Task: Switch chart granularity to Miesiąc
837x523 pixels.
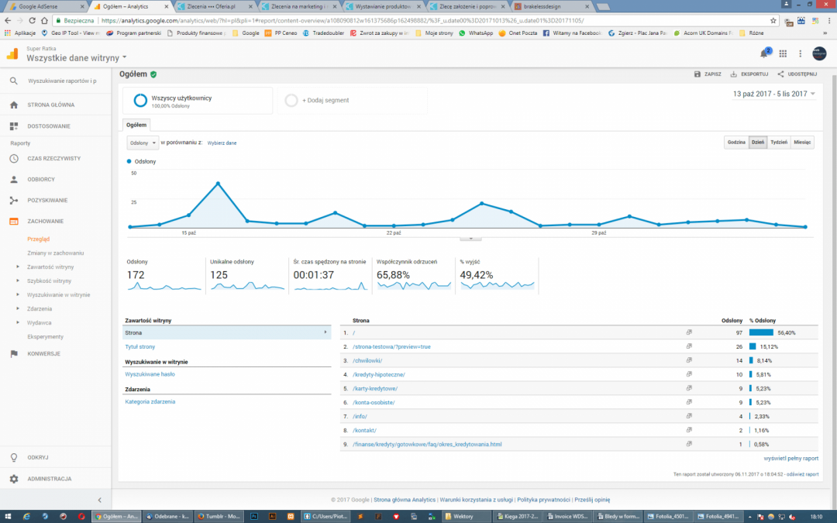Action: [802, 143]
